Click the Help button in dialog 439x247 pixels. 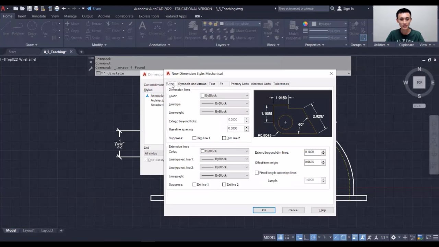(322, 210)
